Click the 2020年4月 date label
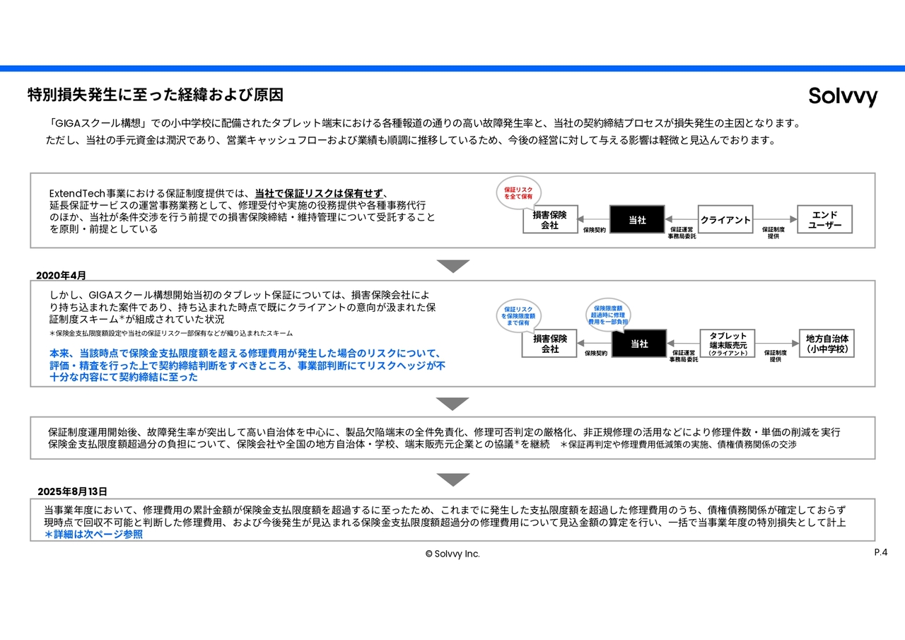Viewport: 905px width, 640px height. [x=62, y=276]
